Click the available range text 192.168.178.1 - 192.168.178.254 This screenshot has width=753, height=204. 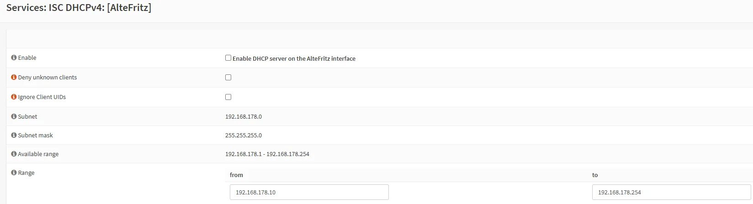click(x=267, y=154)
